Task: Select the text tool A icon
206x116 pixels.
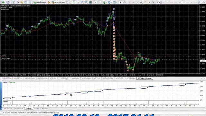Action: [x=149, y=2]
